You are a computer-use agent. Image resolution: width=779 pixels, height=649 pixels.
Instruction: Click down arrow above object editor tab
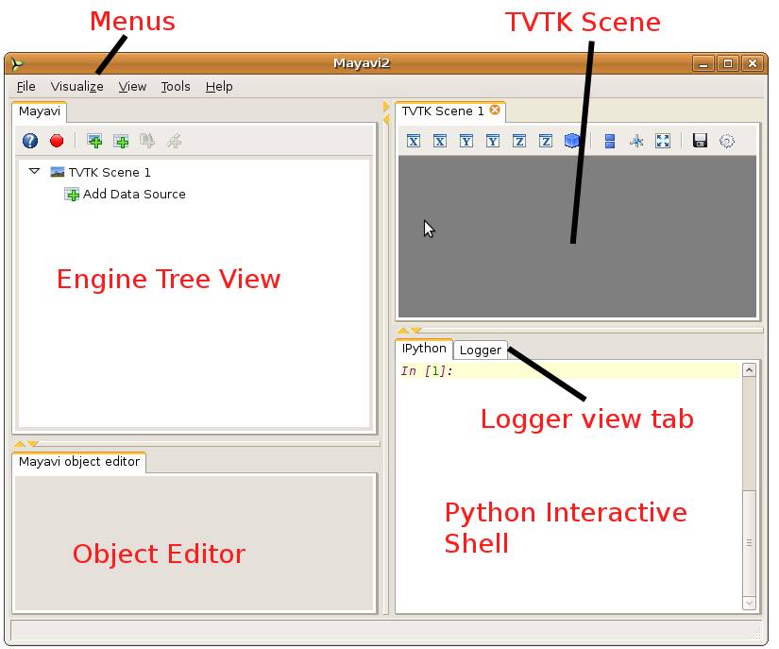(x=33, y=443)
